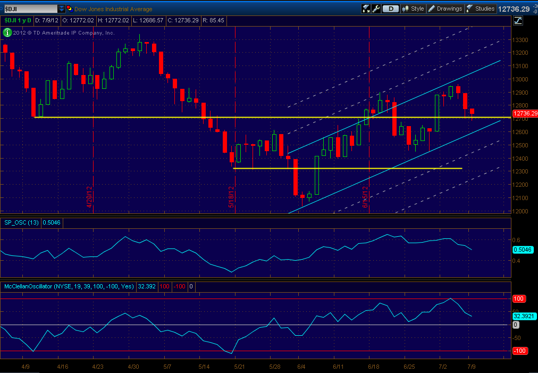The width and height of the screenshot is (538, 373).
Task: Click the curve icon above the price axis
Action: (x=518, y=21)
